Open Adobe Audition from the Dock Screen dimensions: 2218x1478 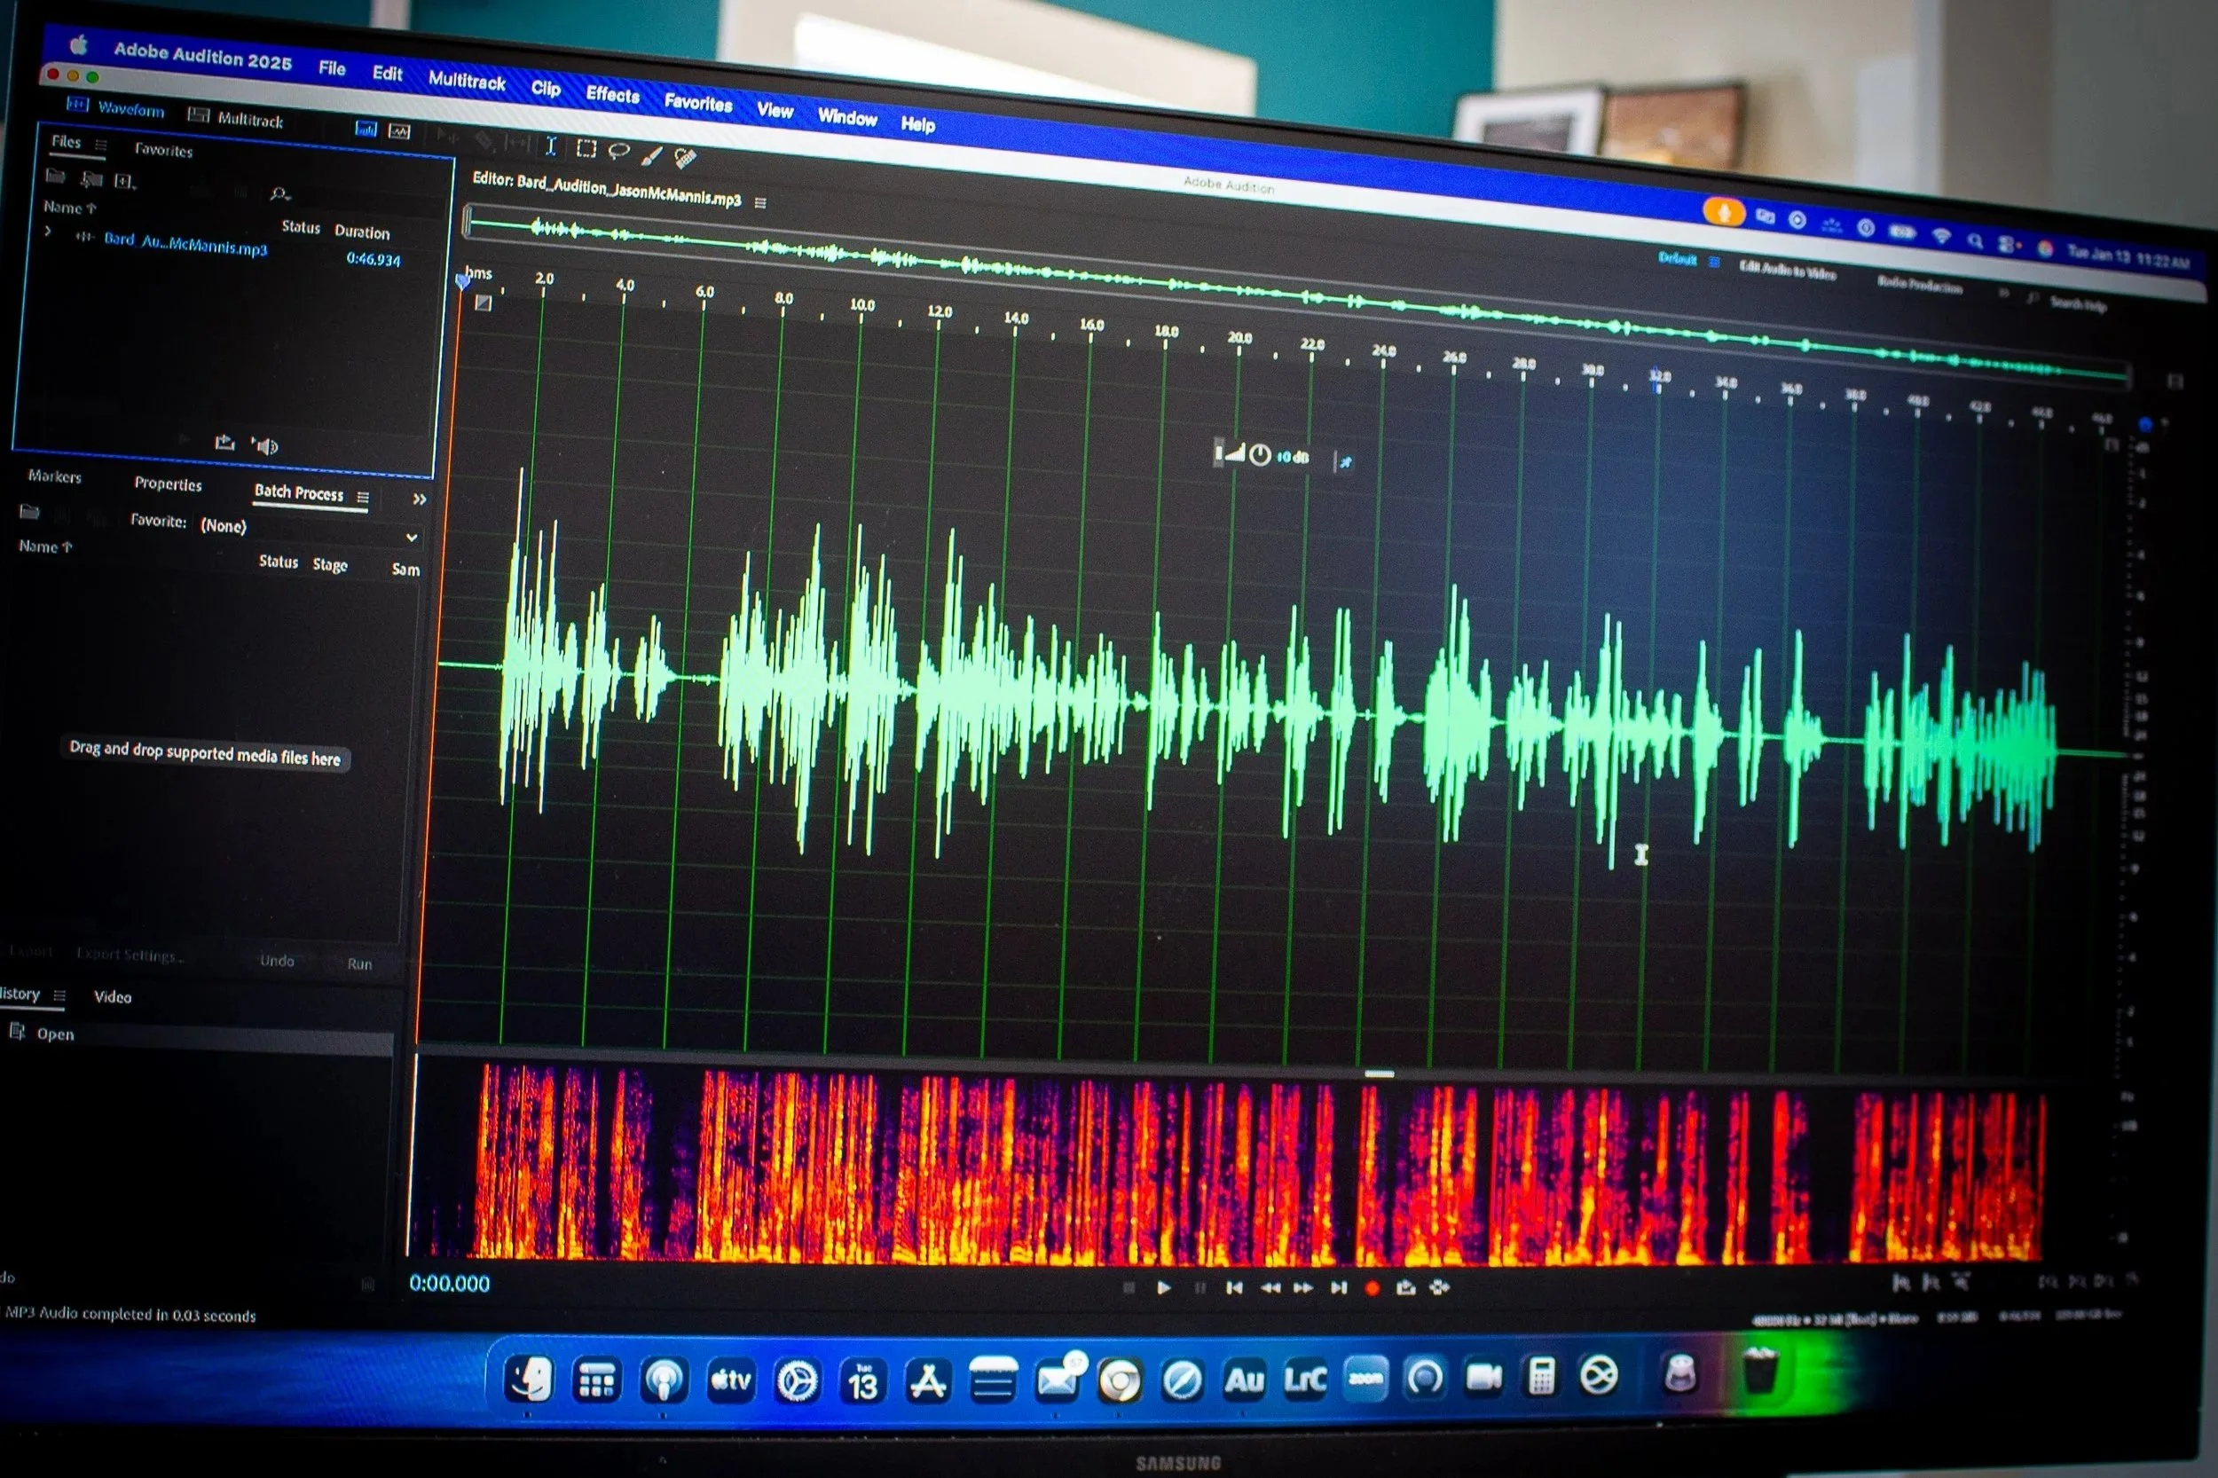click(x=1242, y=1380)
